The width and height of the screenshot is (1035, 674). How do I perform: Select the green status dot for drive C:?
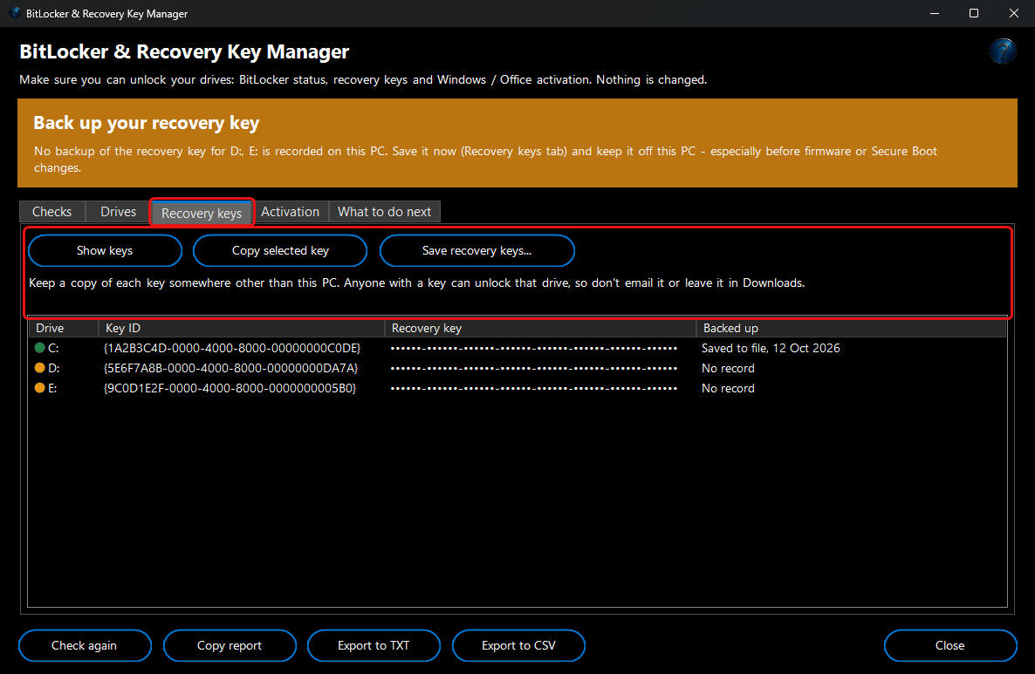tap(39, 348)
